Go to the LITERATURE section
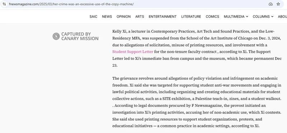This screenshot has height=133, width=287. coord(191,16)
